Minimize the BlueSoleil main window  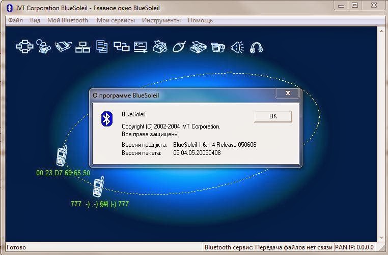coord(341,6)
